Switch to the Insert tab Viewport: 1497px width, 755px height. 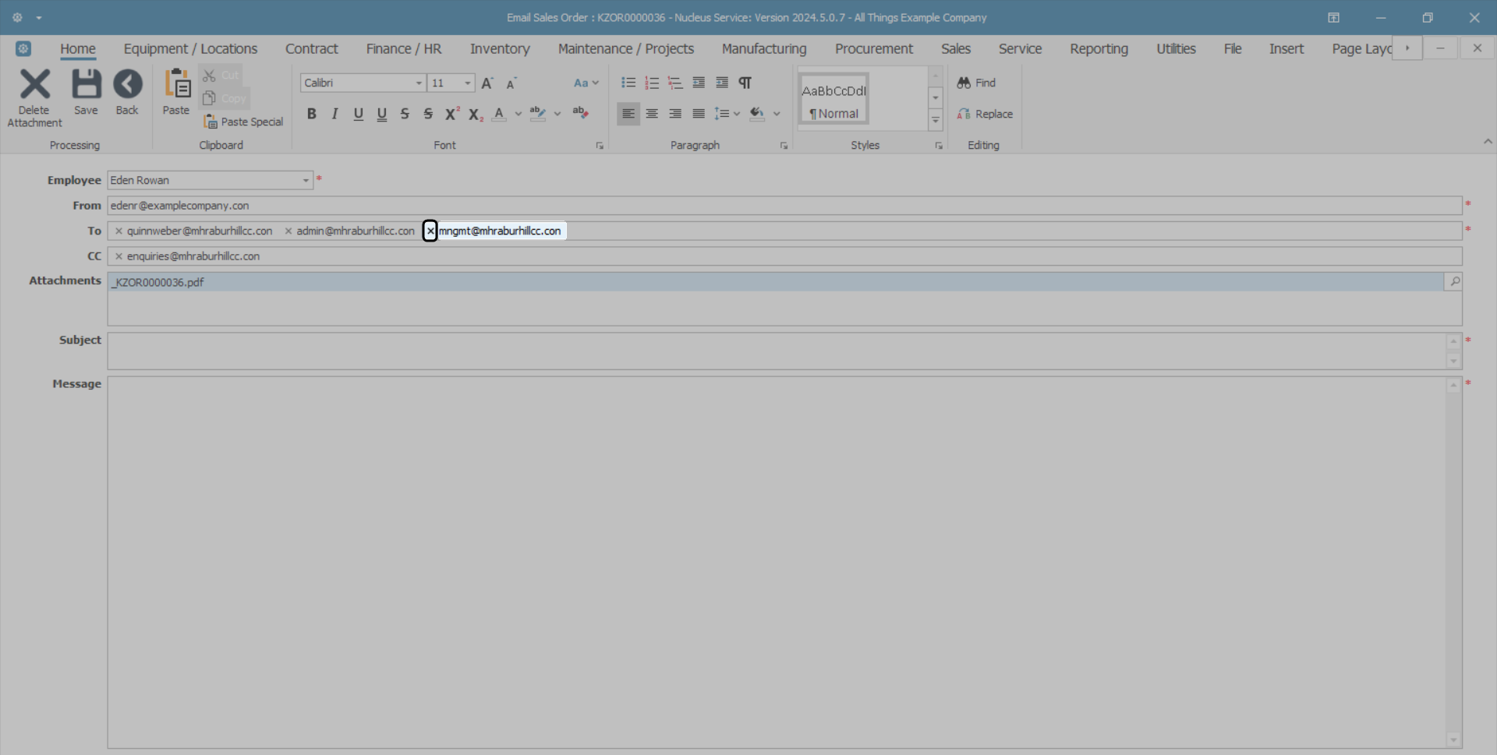point(1286,48)
